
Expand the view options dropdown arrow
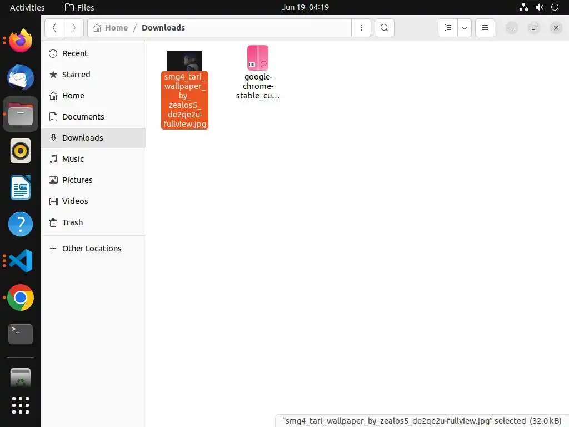(x=465, y=28)
